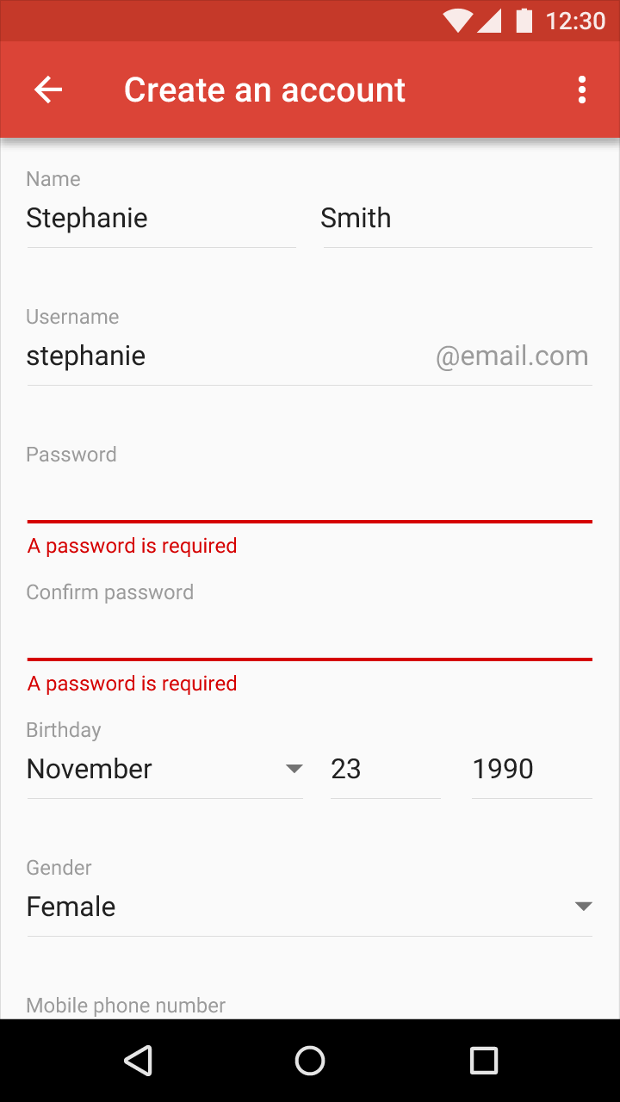Open the three-dot overflow menu
This screenshot has height=1102, width=620.
click(582, 90)
